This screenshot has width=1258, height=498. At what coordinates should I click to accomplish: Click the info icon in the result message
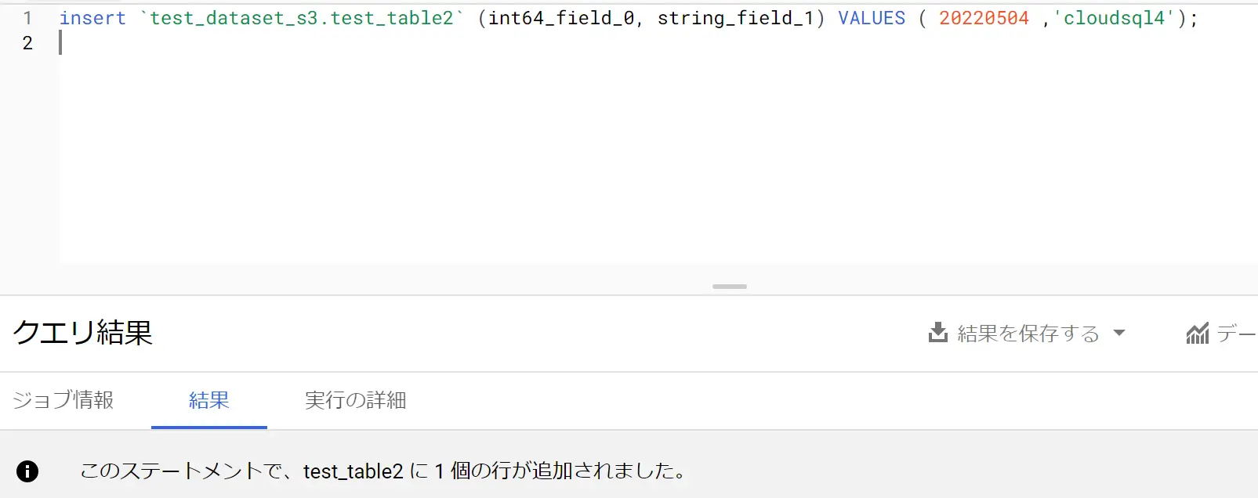point(27,471)
